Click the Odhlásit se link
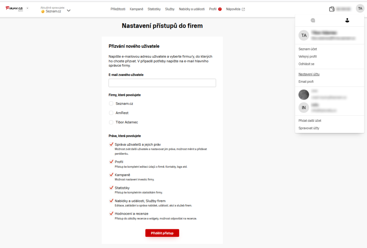Screen dimensions: 367x248 tap(306, 64)
